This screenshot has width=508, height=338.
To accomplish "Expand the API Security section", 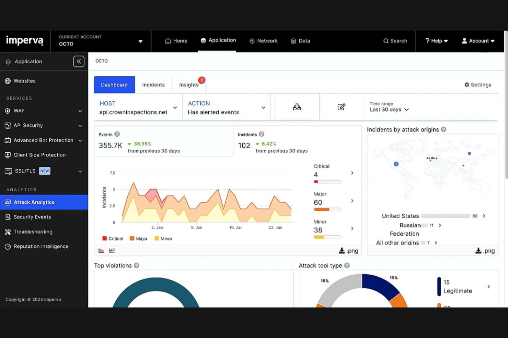I will pos(80,125).
